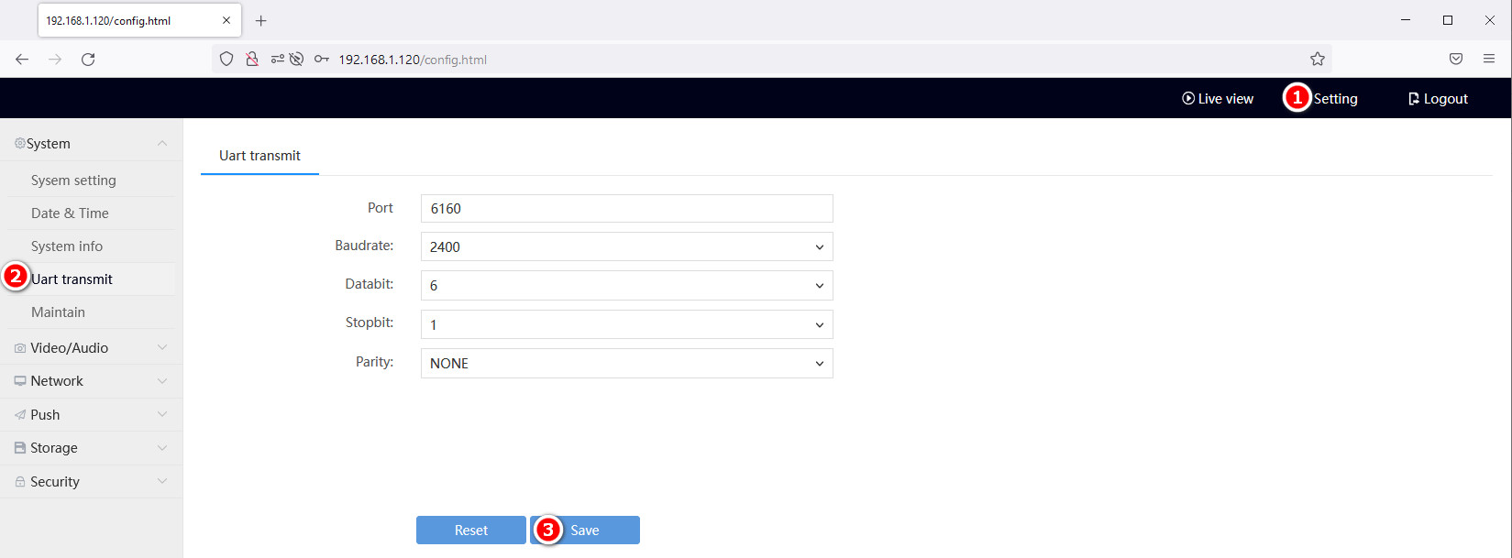This screenshot has height=558, width=1512.
Task: Open the Databit dropdown
Action: 626,286
